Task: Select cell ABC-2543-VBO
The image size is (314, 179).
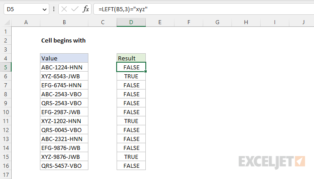Action: [64, 94]
